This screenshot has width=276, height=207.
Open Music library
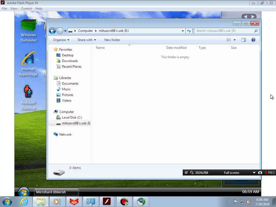(66, 89)
